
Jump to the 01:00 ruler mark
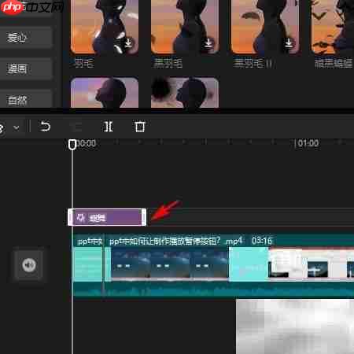click(308, 143)
